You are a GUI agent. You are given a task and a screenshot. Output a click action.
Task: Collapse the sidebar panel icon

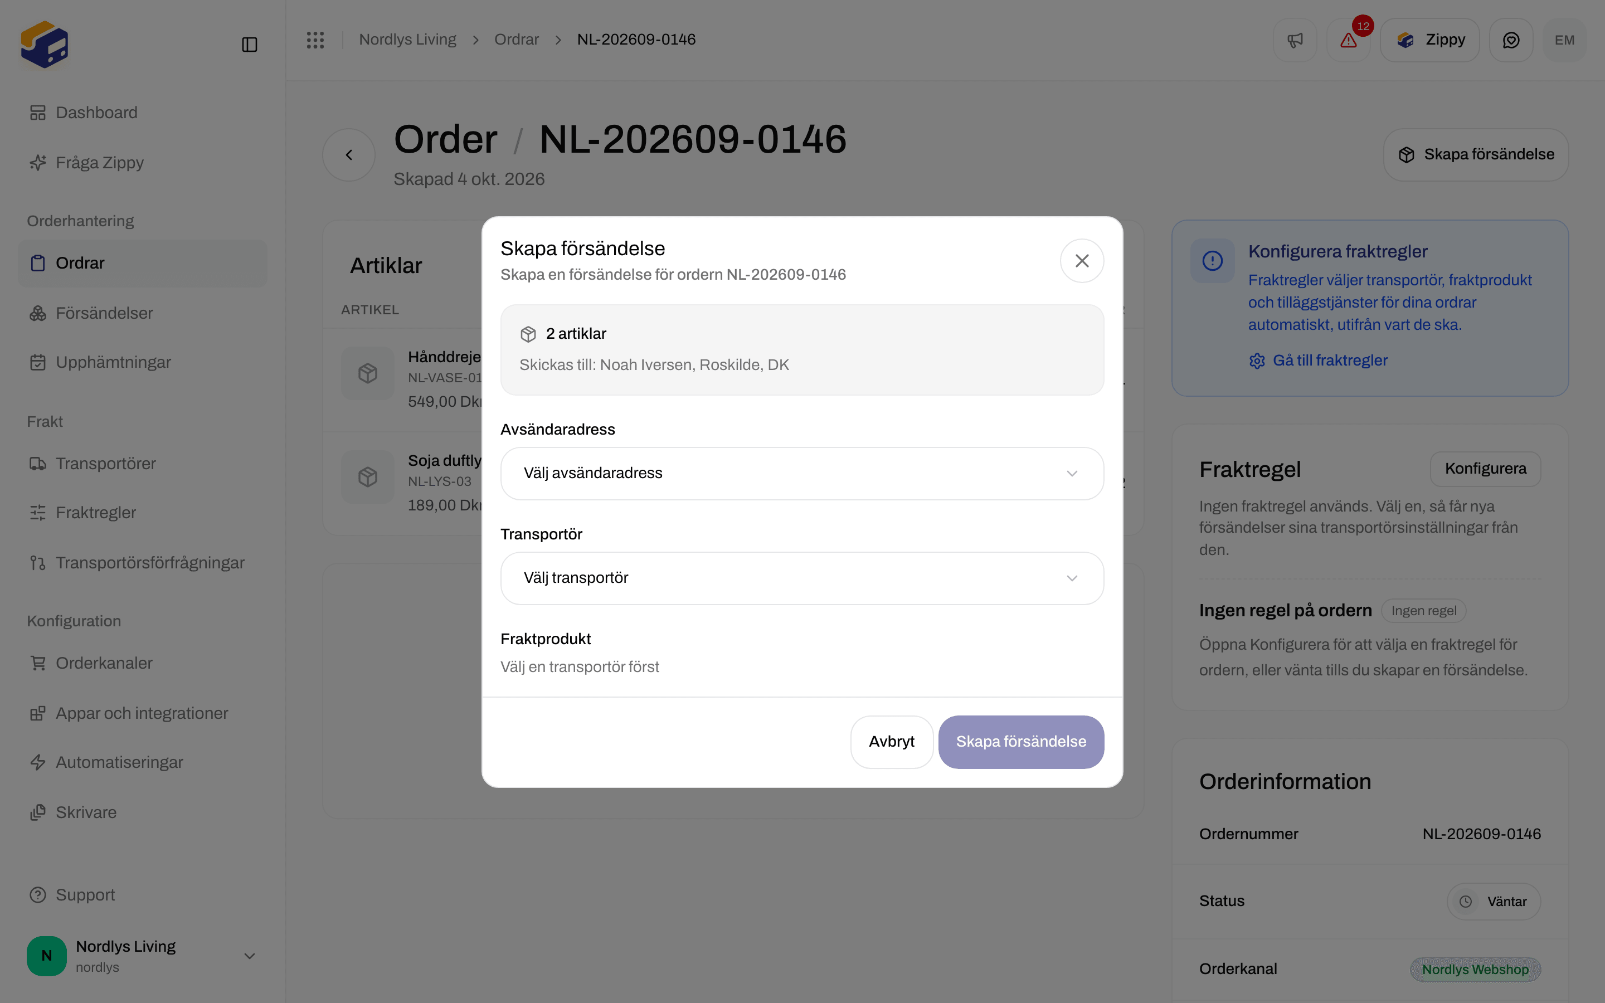[x=249, y=45]
